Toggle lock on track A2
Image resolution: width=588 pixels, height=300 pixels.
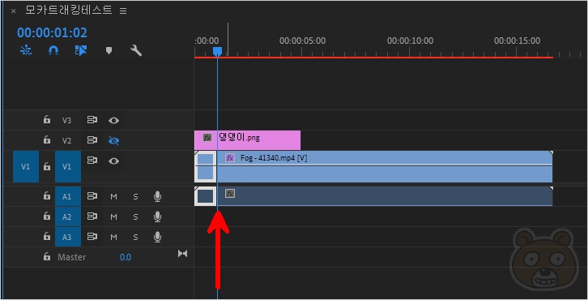pyautogui.click(x=46, y=216)
